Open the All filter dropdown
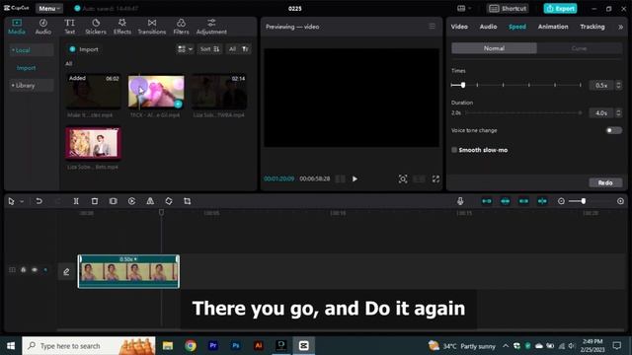632x355 pixels. pyautogui.click(x=239, y=49)
